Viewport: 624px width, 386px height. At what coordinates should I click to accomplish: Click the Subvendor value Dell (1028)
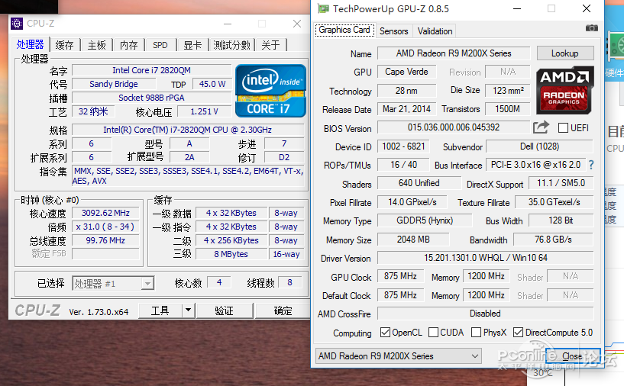(x=540, y=146)
